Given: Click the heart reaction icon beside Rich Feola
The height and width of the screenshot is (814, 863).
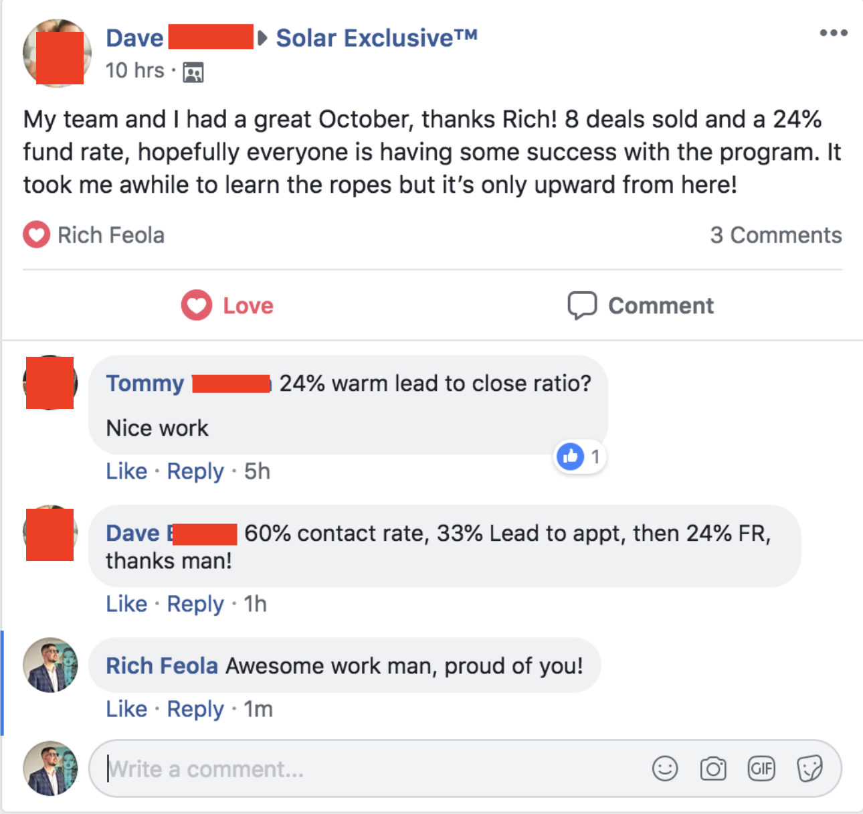Looking at the screenshot, I should pyautogui.click(x=37, y=235).
